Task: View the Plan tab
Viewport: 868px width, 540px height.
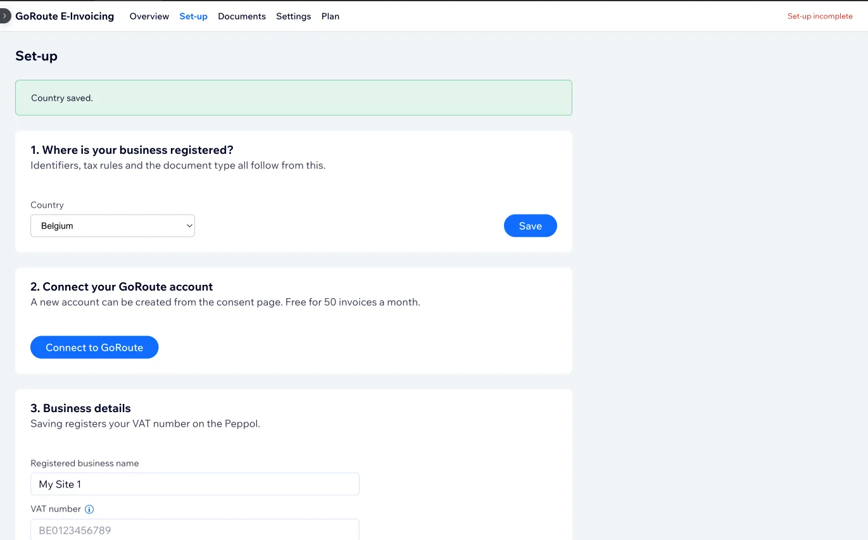Action: [x=330, y=16]
